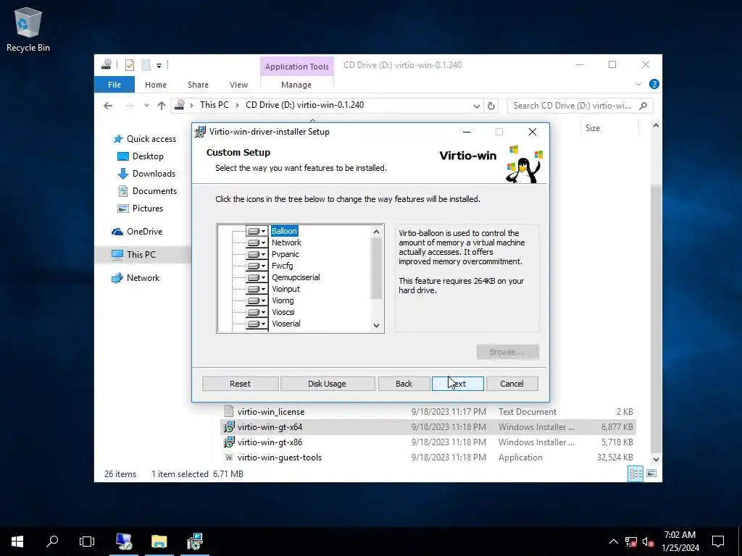Image resolution: width=742 pixels, height=556 pixels.
Task: Select the Network feature in the setup tree
Action: coord(286,243)
